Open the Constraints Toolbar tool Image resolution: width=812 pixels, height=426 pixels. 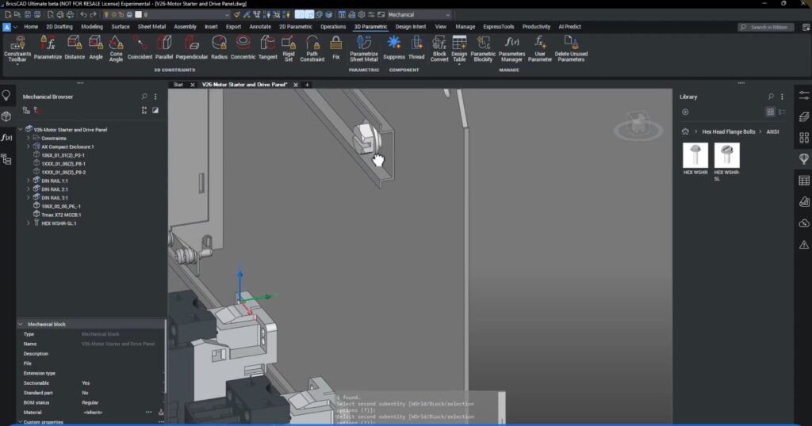tap(17, 48)
